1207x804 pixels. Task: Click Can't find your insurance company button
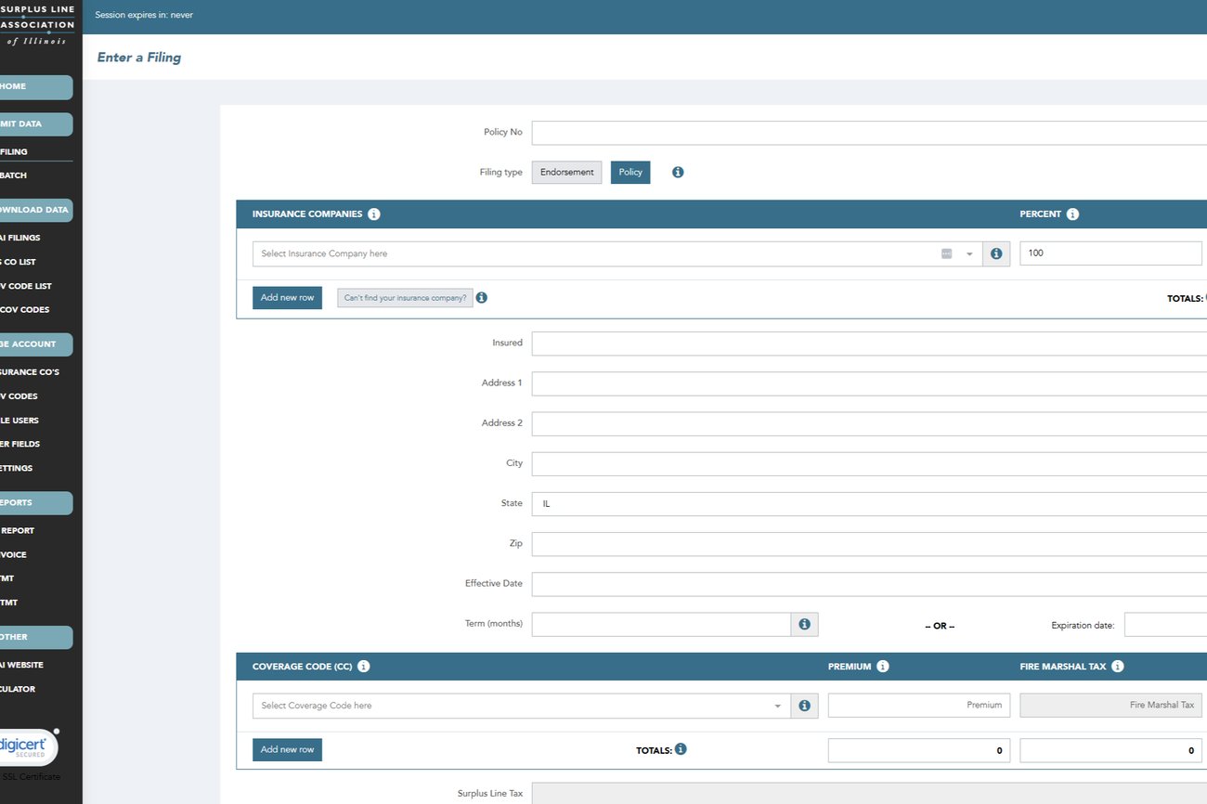click(x=405, y=298)
